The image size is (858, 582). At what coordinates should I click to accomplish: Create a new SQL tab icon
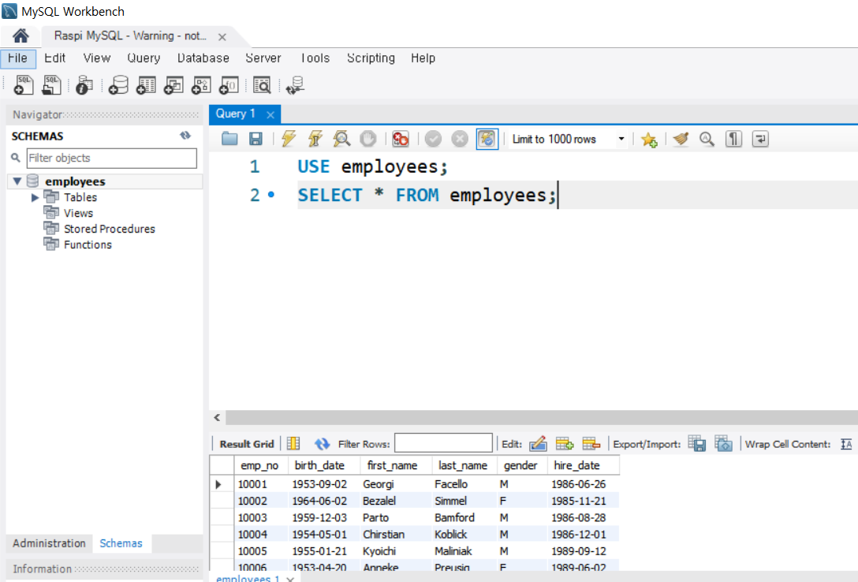(23, 85)
